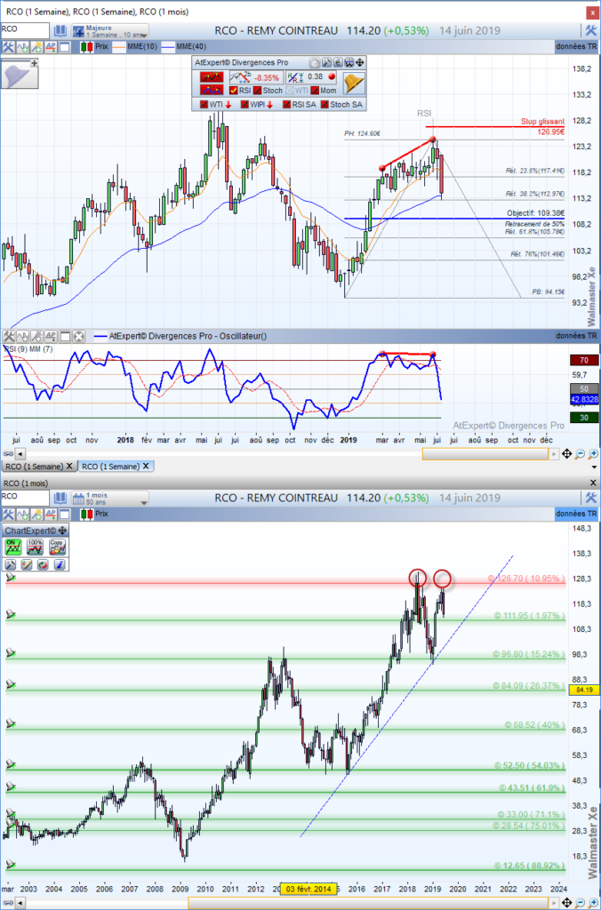The height and width of the screenshot is (910, 601).
Task: Toggle Prix candlestick style icon in top chart
Action: coord(87,47)
